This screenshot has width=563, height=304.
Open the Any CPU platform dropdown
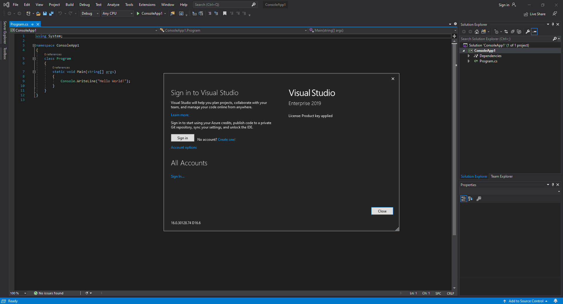click(131, 13)
